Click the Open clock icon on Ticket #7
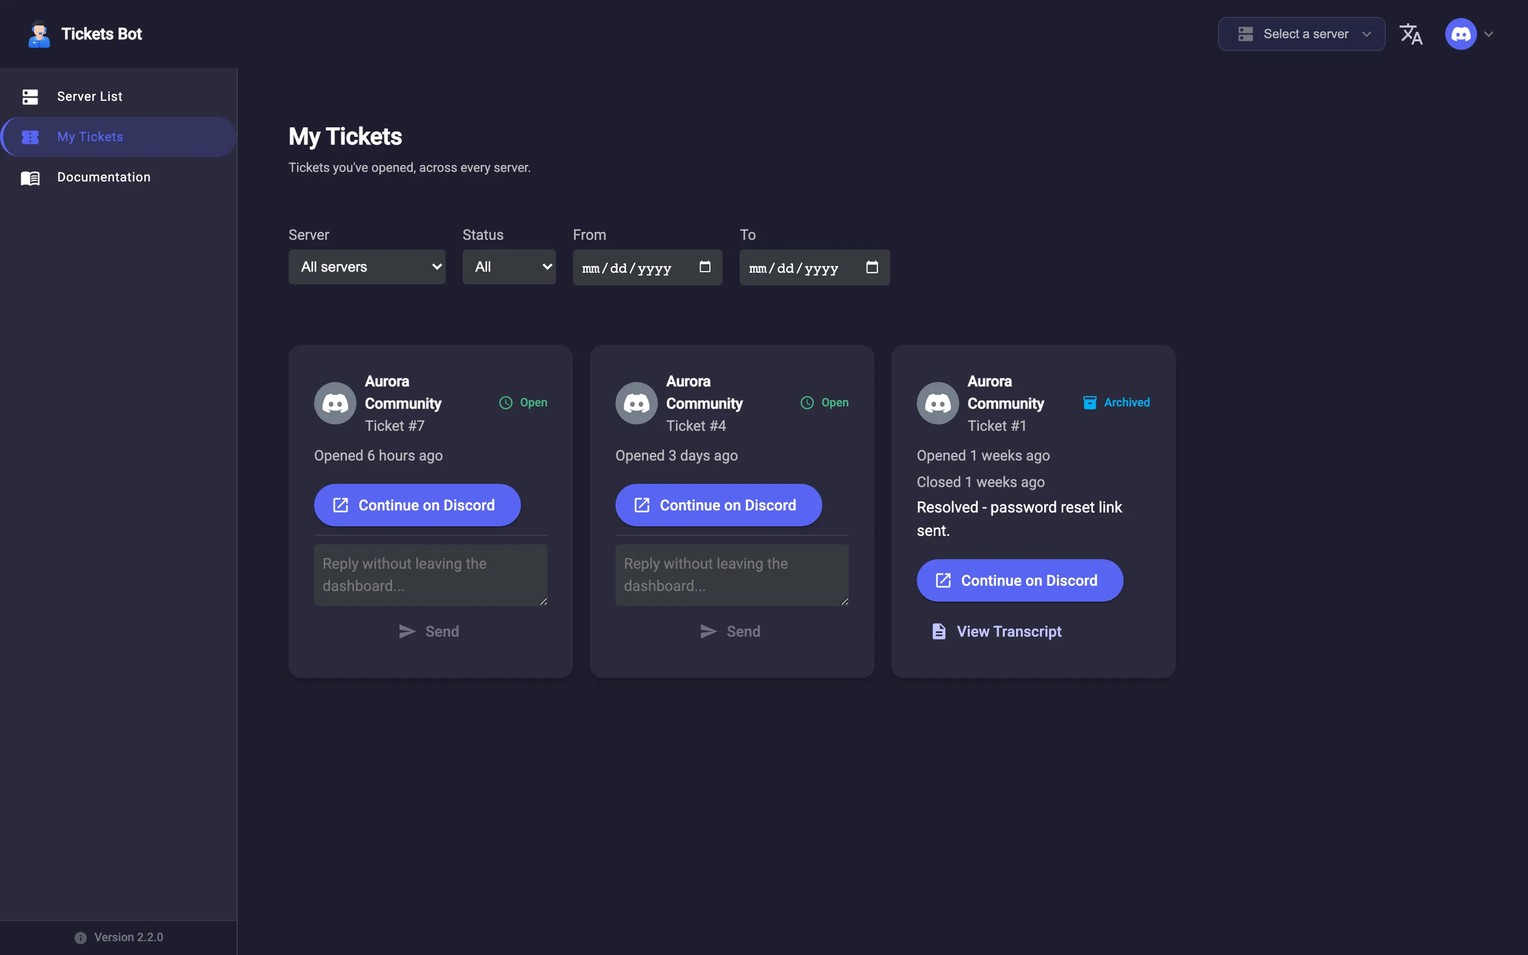Screen dimensions: 1528x955 coord(506,403)
